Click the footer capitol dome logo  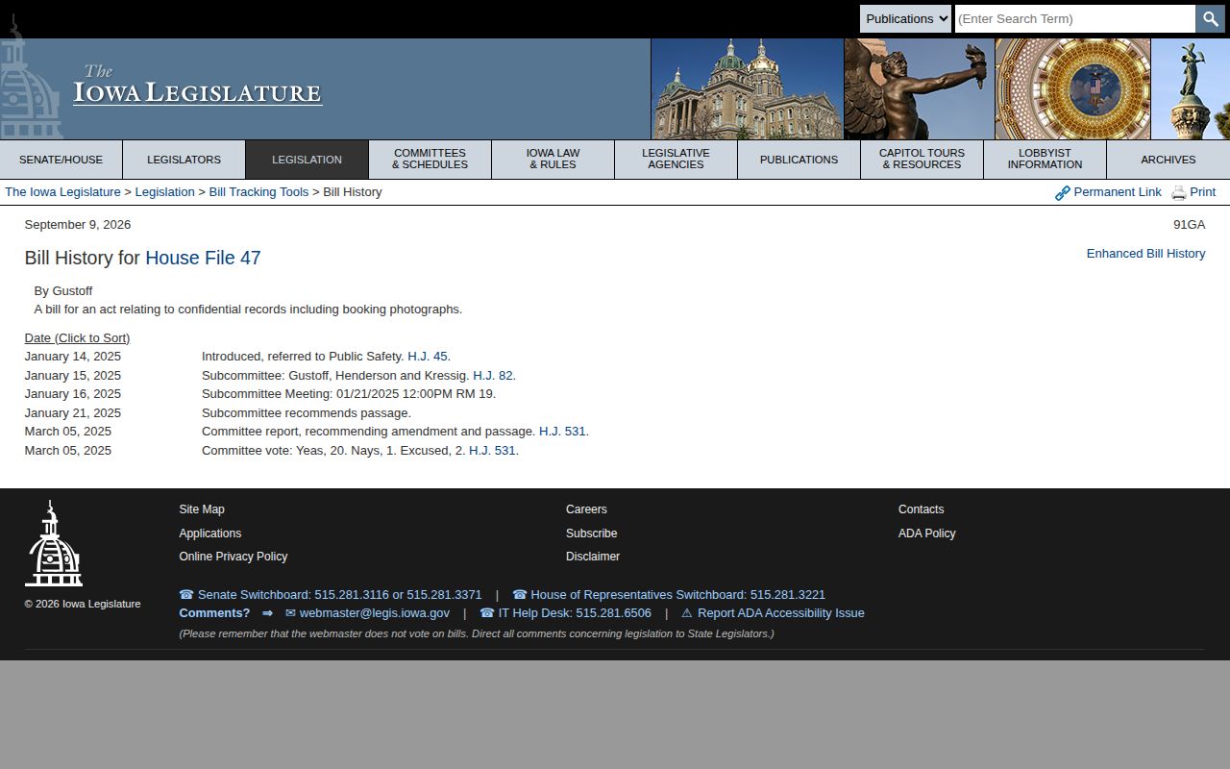click(x=54, y=543)
